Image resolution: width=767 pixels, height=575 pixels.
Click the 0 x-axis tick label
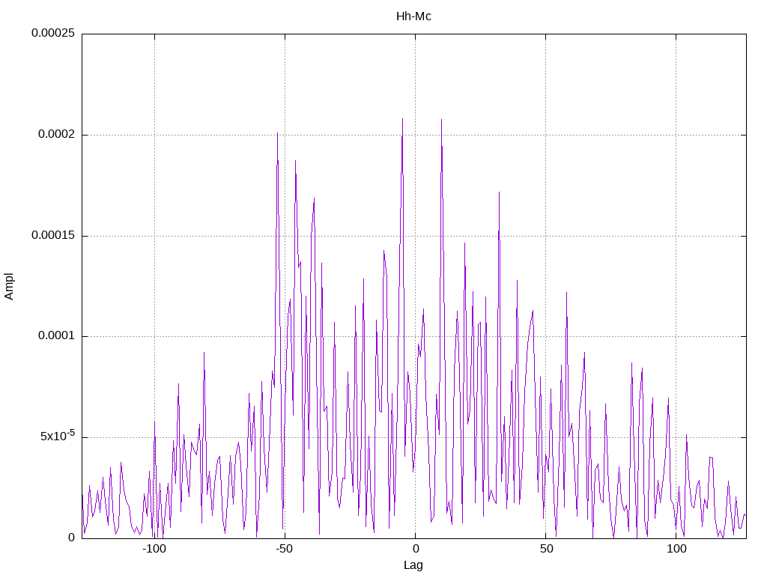click(415, 549)
